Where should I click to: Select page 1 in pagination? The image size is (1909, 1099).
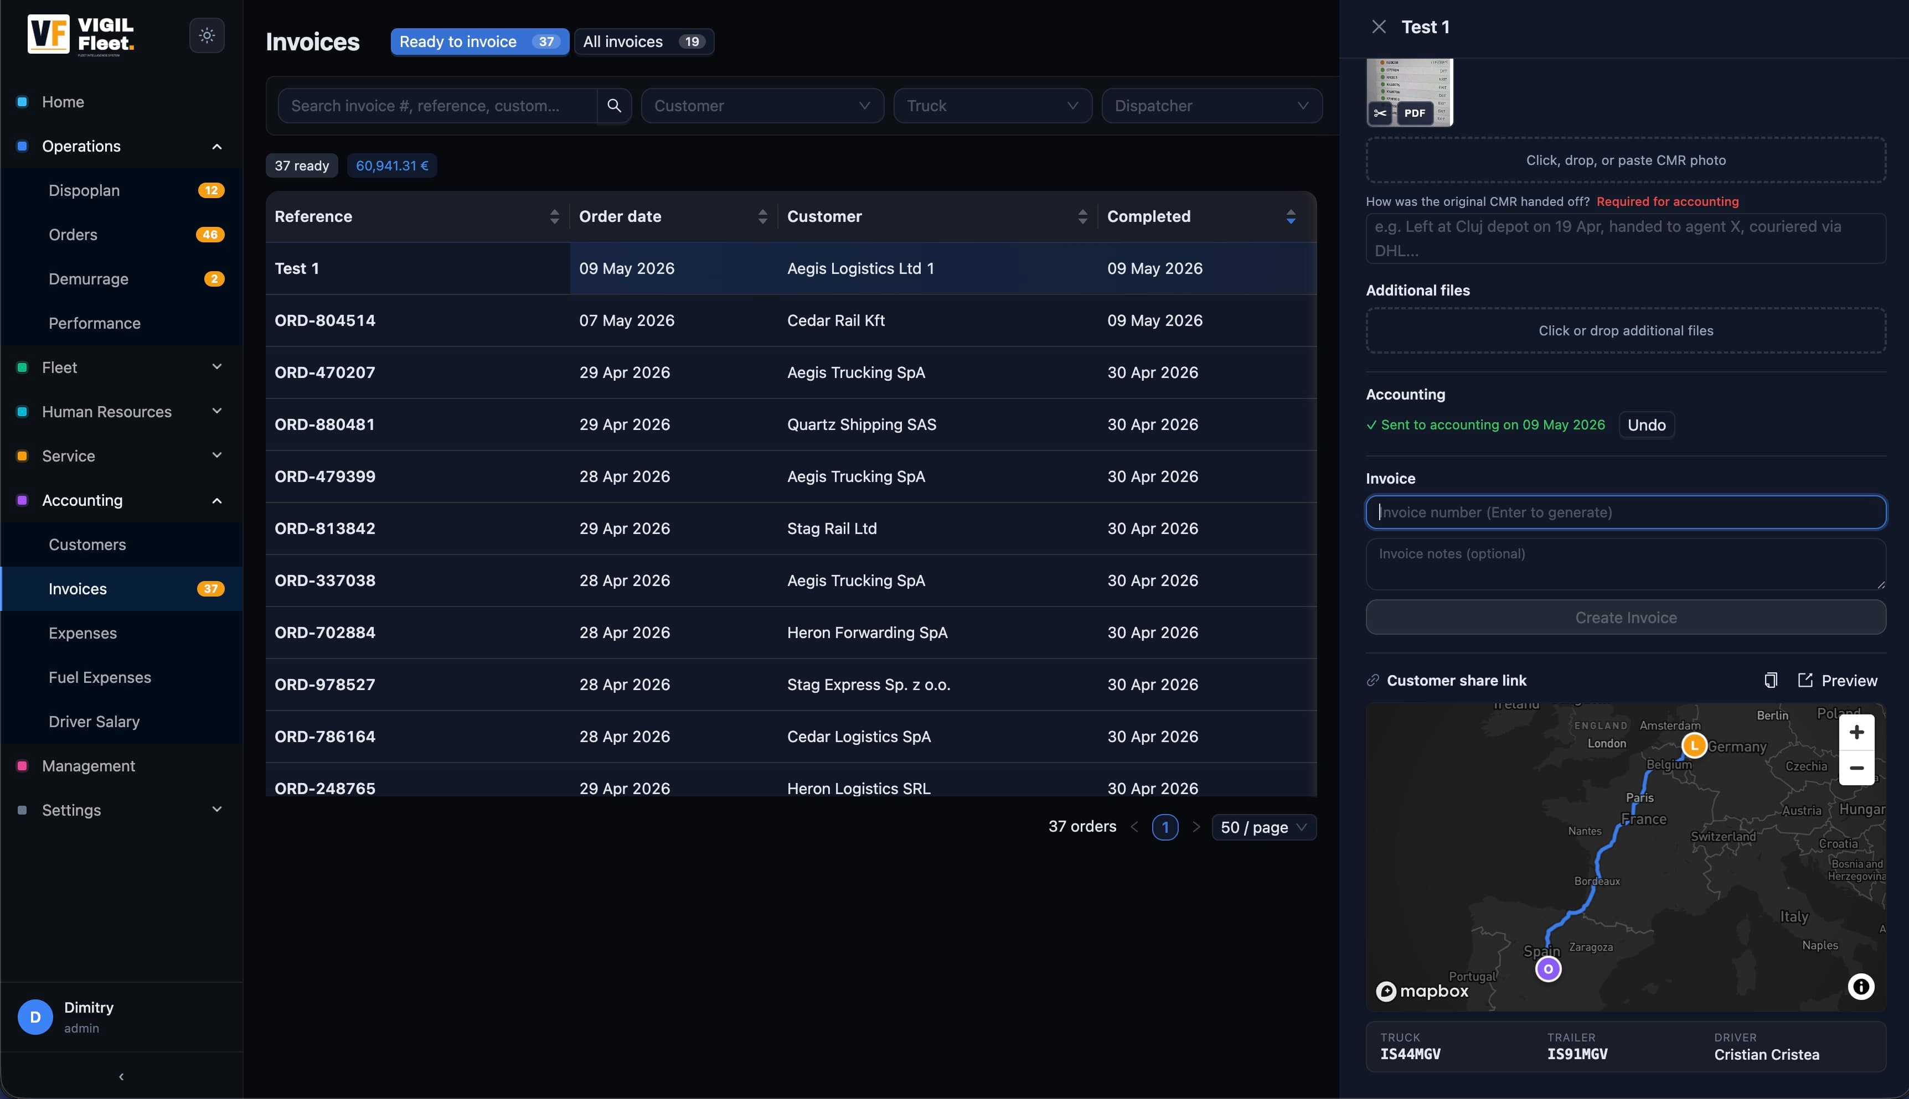pos(1165,827)
